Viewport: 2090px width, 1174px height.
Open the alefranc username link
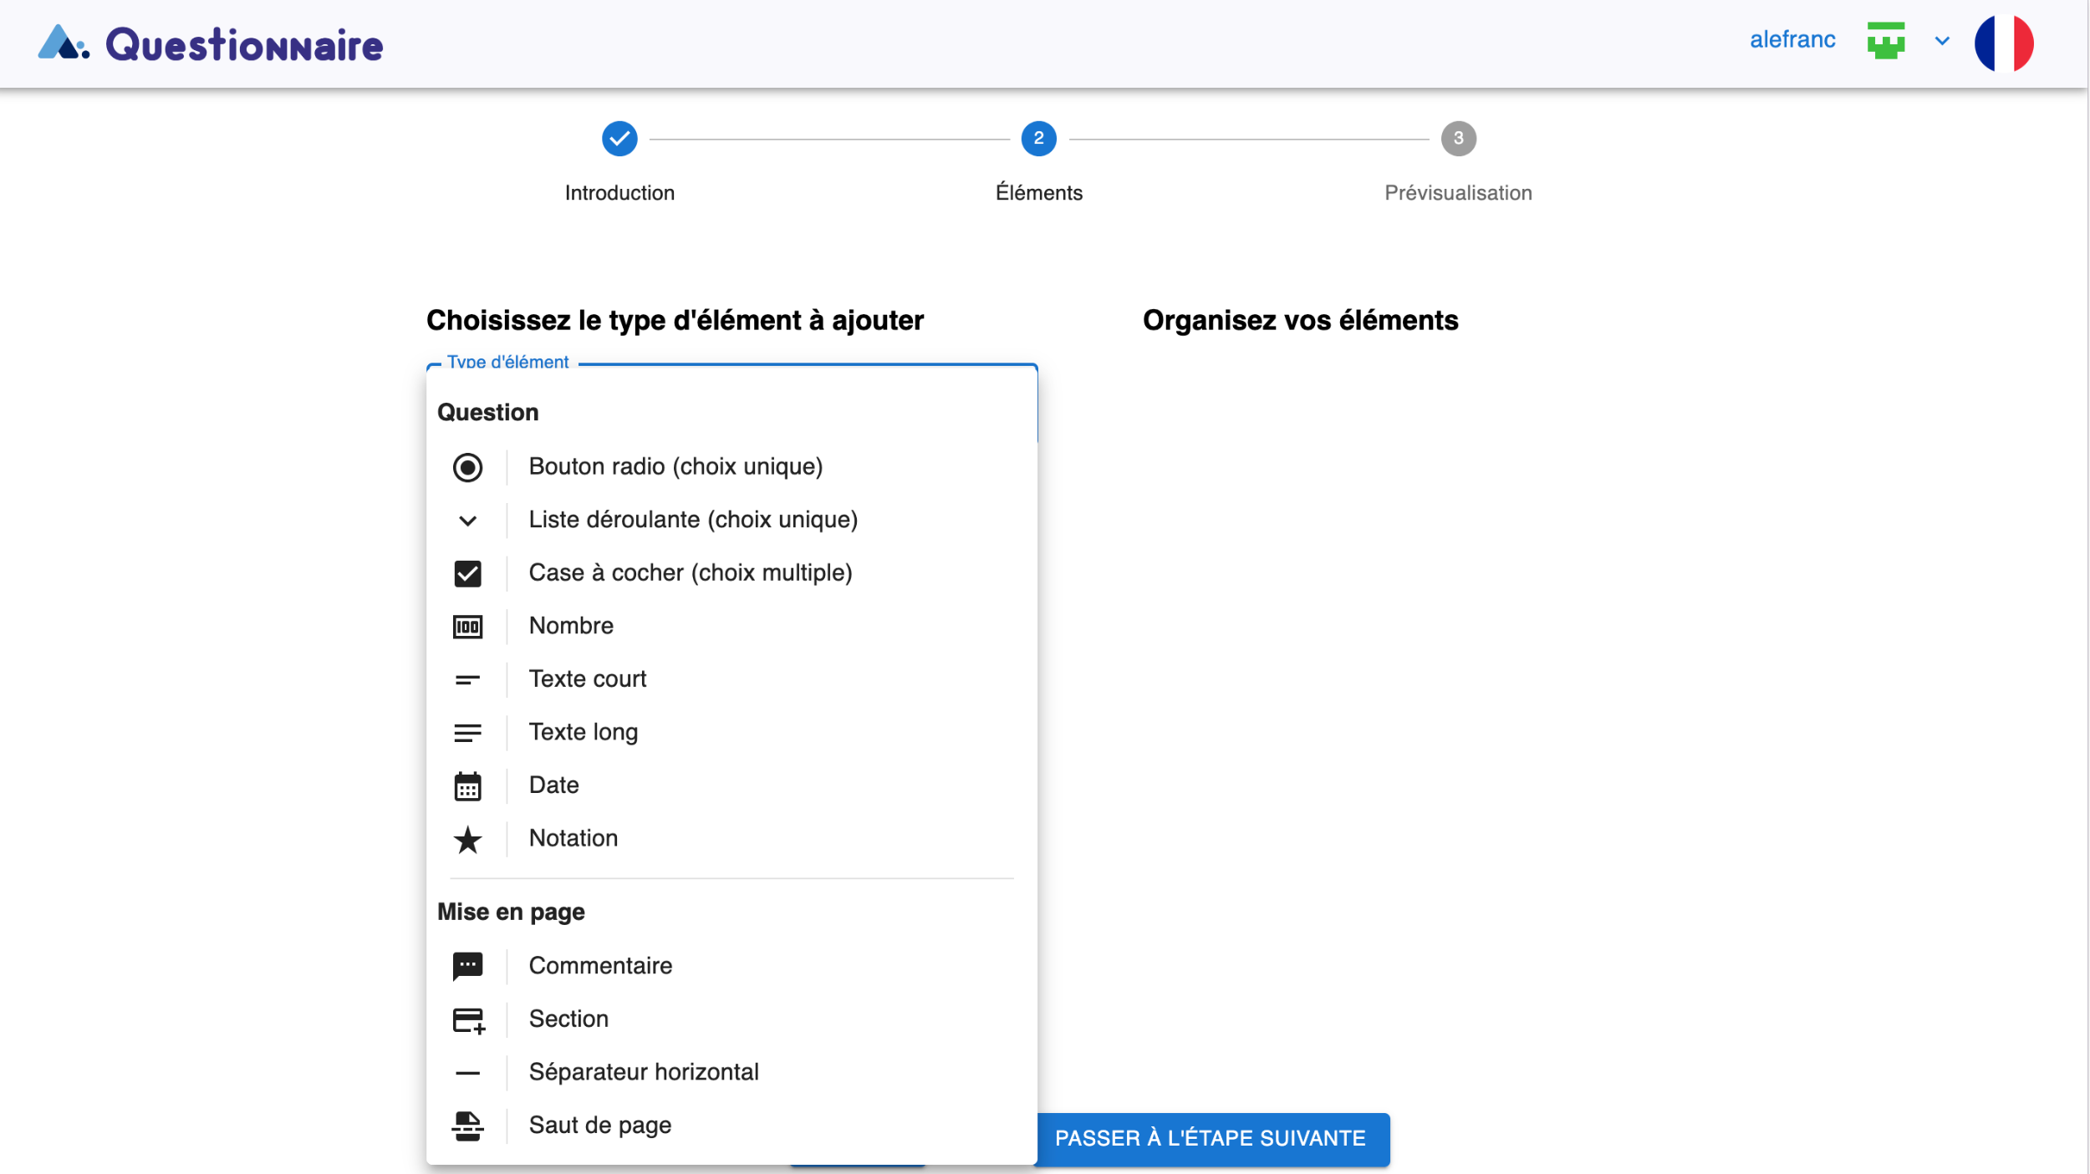[x=1792, y=39]
